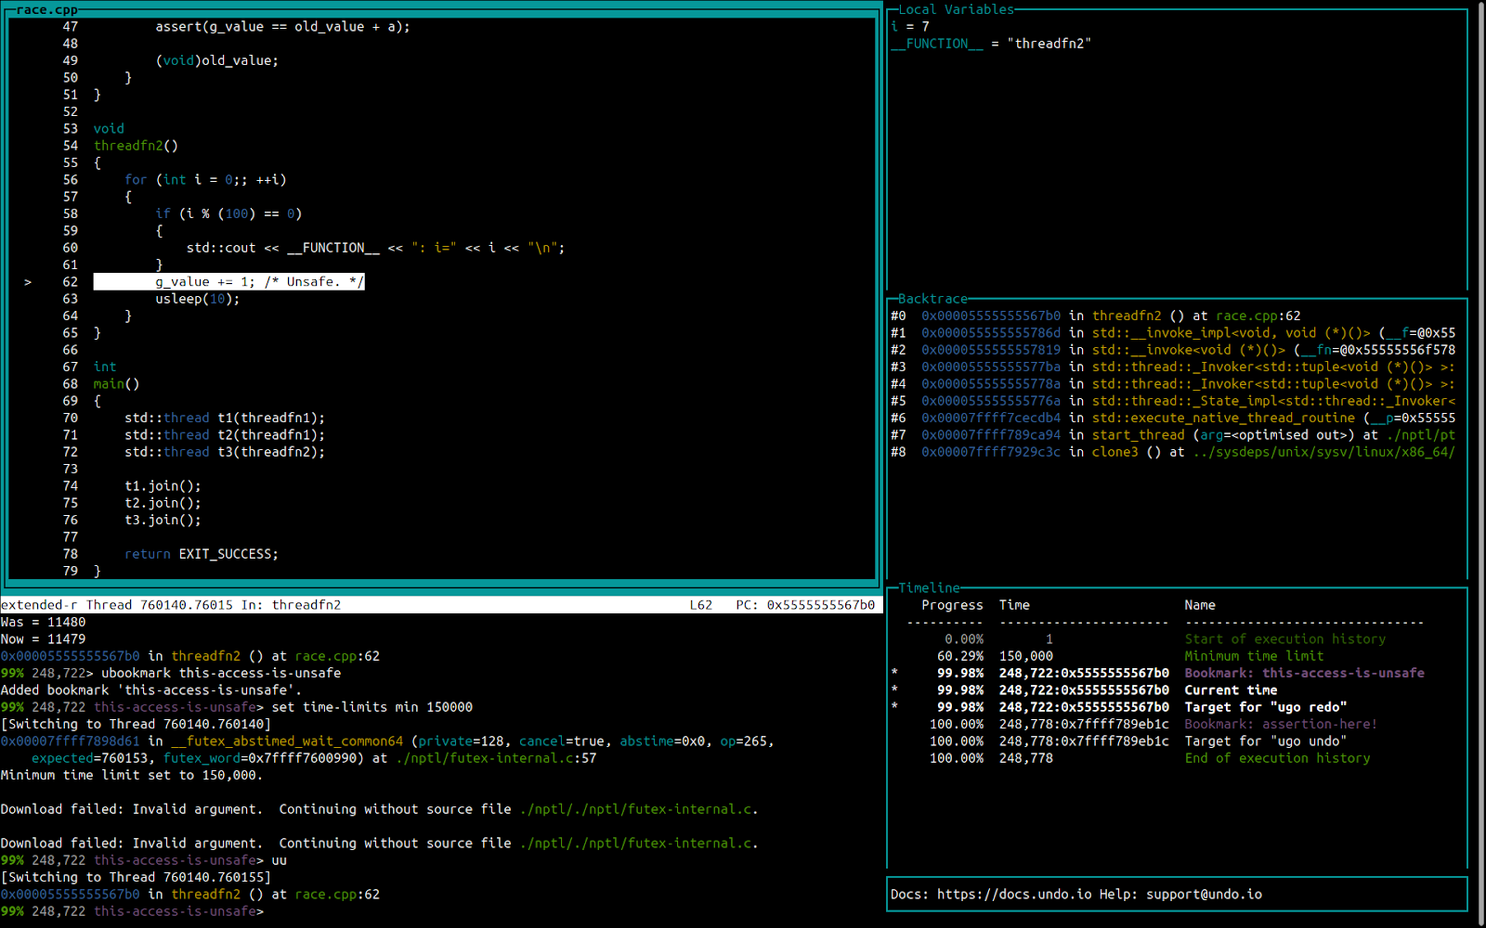The image size is (1486, 928).
Task: Click 'Minimum time limit set to 150,000.' output
Action: tap(132, 775)
